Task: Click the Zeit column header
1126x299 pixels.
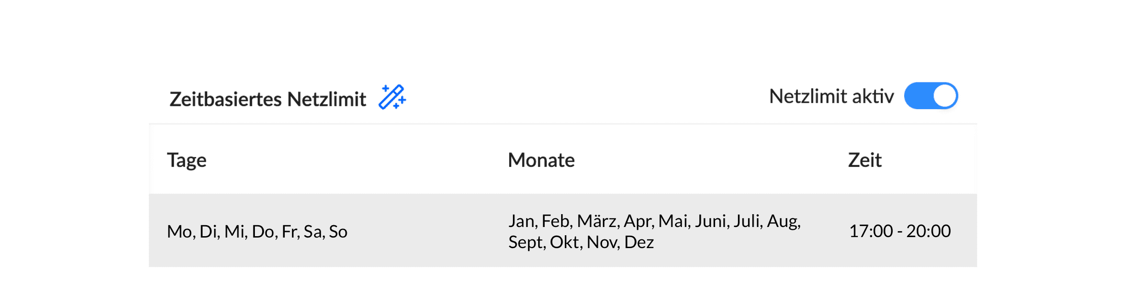Action: click(864, 160)
